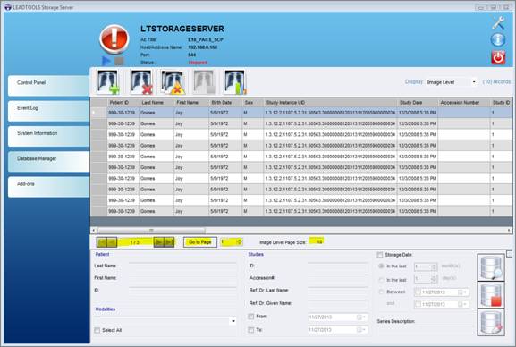The width and height of the screenshot is (516, 347).
Task: Enable the studies From date checkbox
Action: pos(250,317)
